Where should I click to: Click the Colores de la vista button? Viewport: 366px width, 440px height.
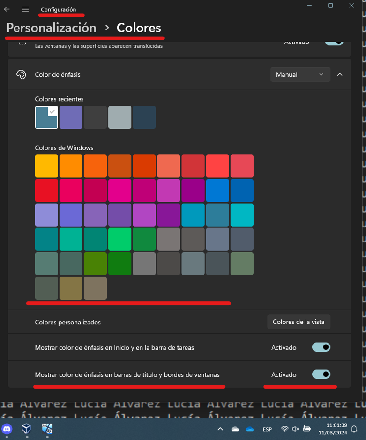coord(299,322)
